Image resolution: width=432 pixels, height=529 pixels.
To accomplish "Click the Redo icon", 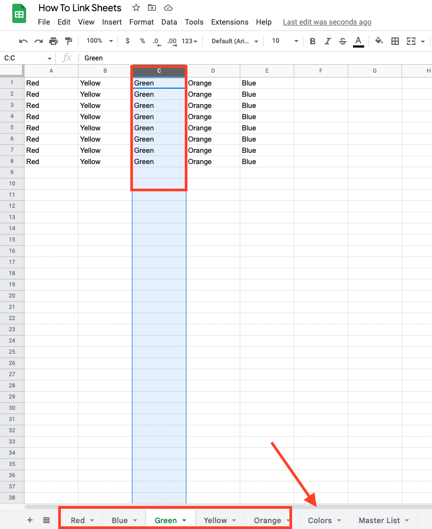I will (37, 41).
